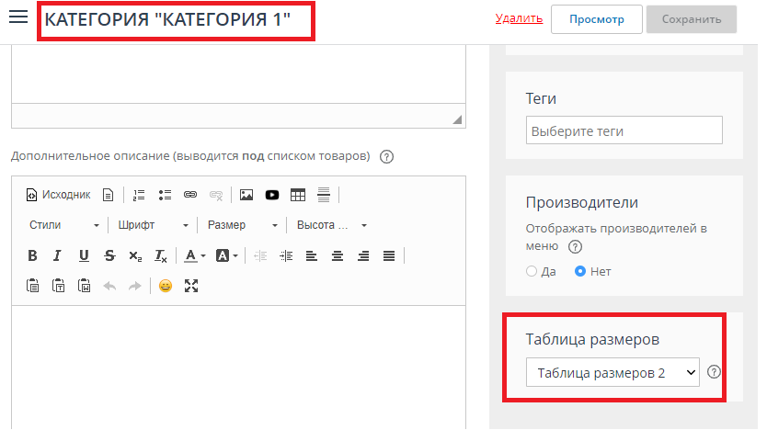
Task: Select 'Да' for showing manufacturers
Action: [x=532, y=271]
